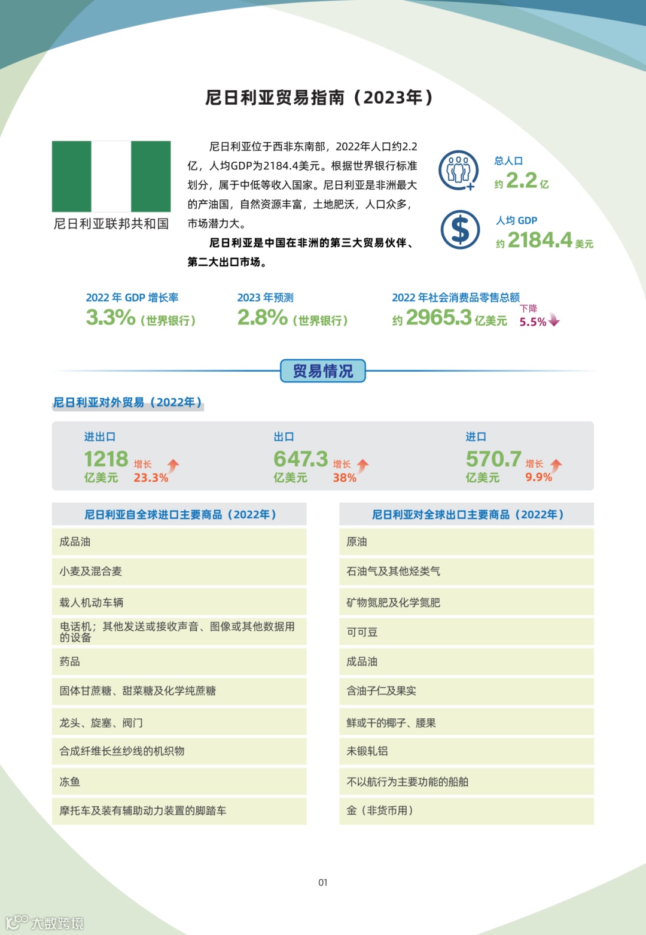Click the 2184.4 美元 value
Screen dimensions: 646x935
click(545, 241)
